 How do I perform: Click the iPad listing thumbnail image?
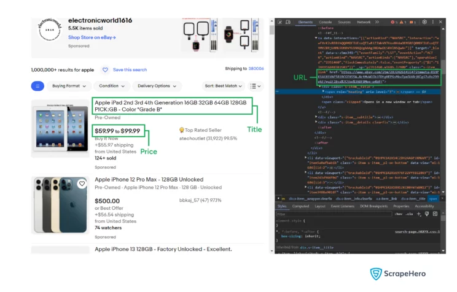[x=60, y=129]
